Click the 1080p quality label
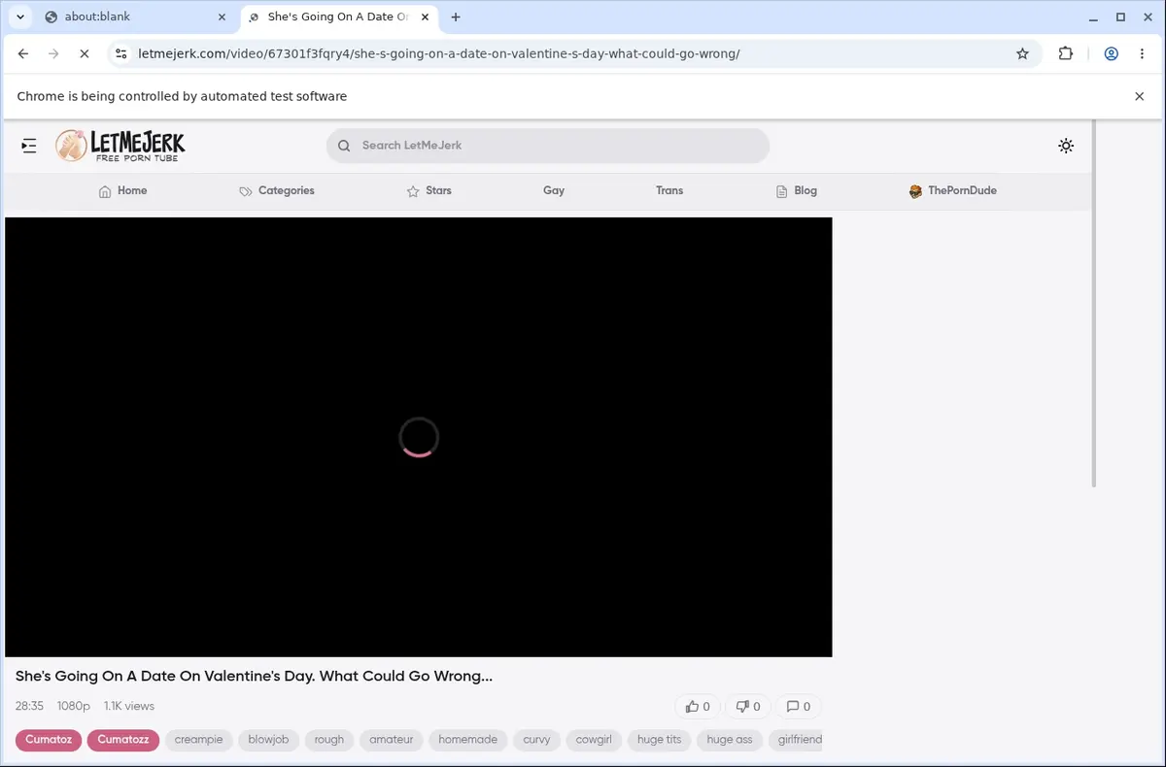Image resolution: width=1166 pixels, height=767 pixels. (74, 706)
